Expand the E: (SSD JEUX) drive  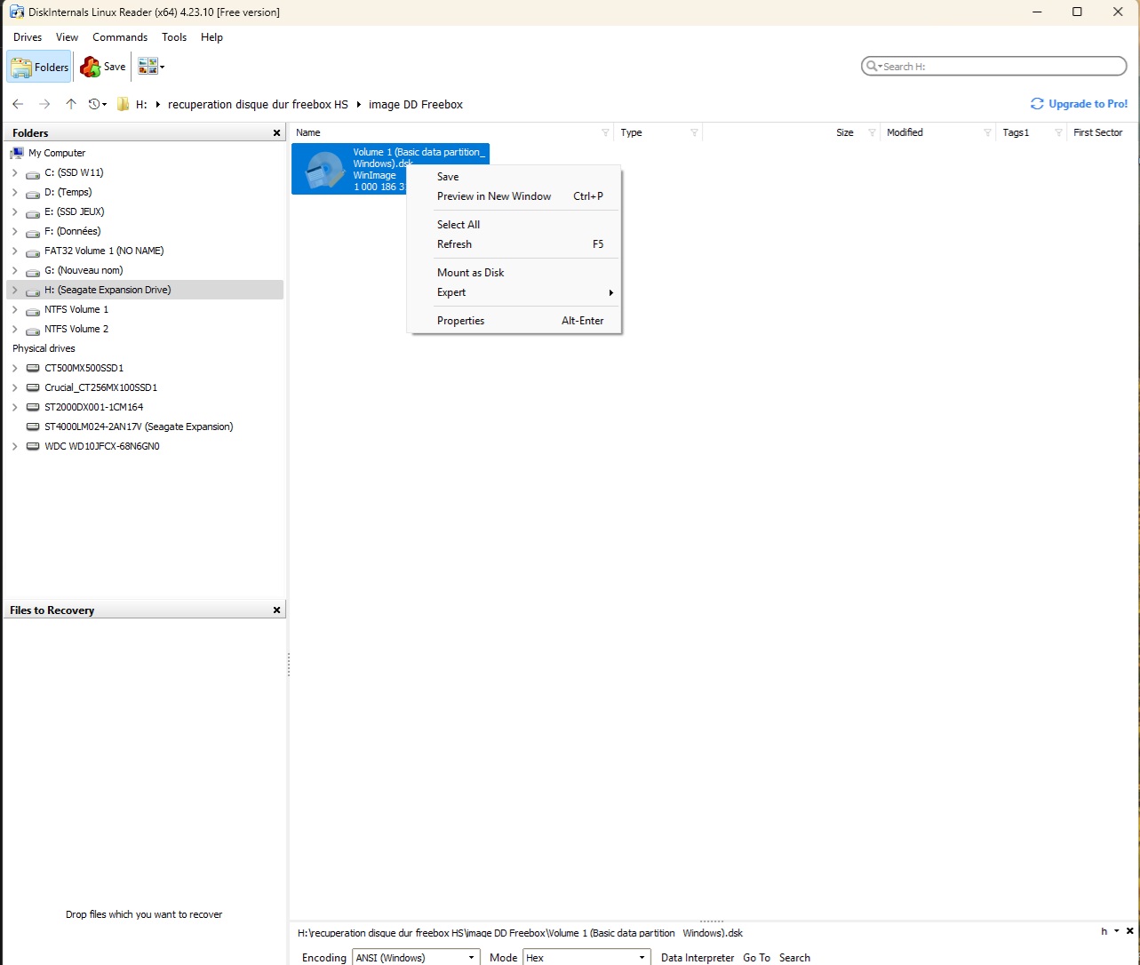15,211
